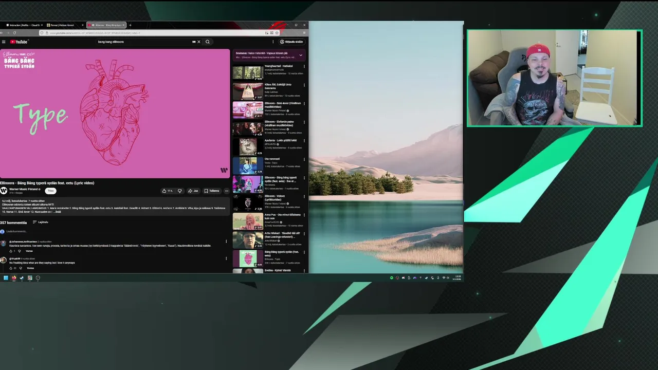Open the Warner Music Finland channel avatar
Screen dimensions: 658x370
(x=4, y=191)
